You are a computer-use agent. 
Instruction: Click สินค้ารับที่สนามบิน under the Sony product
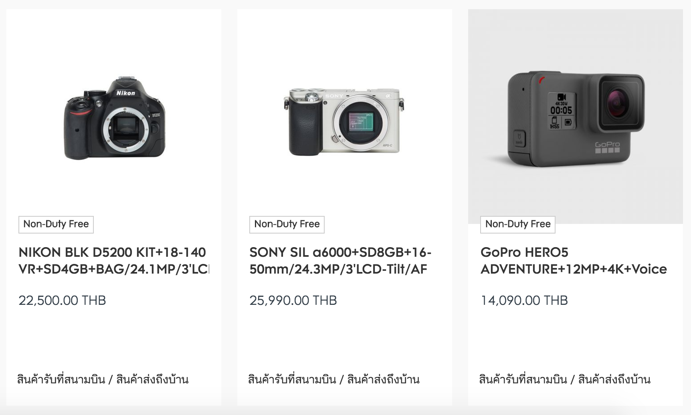[x=292, y=379]
